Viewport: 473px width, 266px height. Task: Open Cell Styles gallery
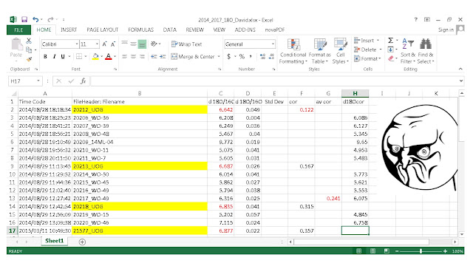click(340, 51)
